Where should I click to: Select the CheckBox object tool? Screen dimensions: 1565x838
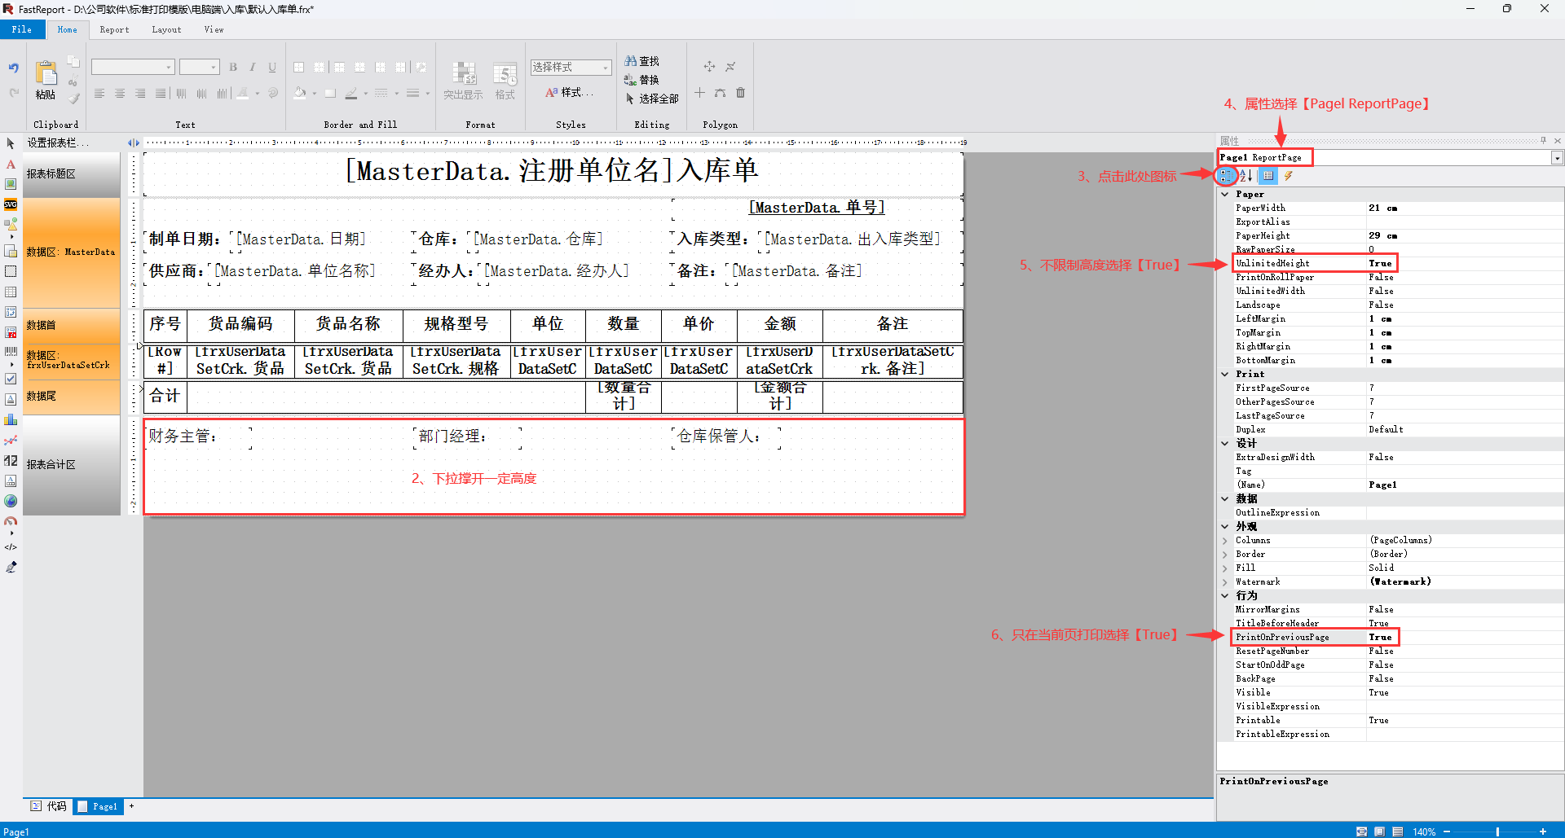[11, 379]
